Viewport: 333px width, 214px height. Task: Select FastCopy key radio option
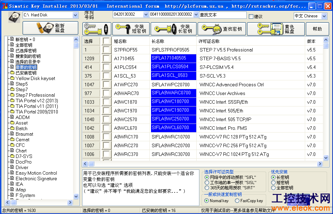(237, 201)
